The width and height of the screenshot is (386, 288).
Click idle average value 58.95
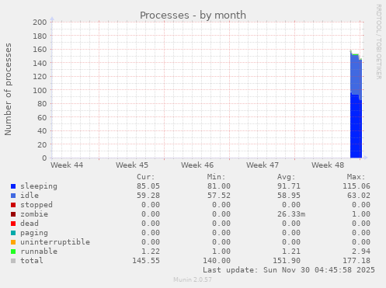tap(289, 196)
